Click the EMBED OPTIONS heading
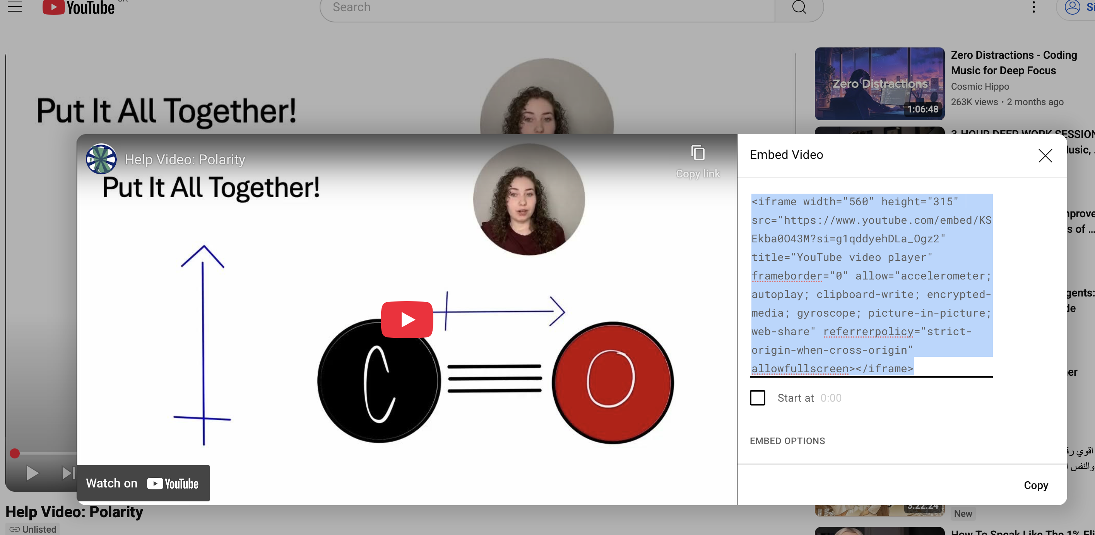The image size is (1095, 535). (787, 441)
